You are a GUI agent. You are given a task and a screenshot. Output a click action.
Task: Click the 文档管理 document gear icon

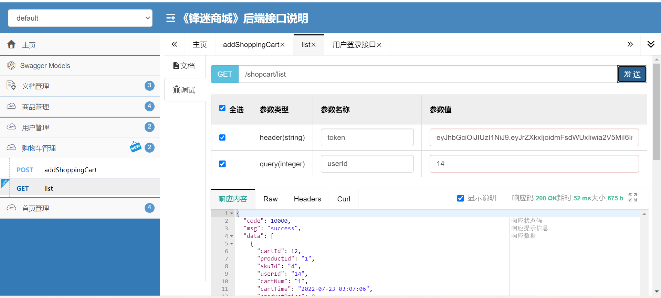click(x=11, y=85)
